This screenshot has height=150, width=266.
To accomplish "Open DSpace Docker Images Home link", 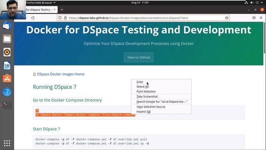I will pos(61,74).
